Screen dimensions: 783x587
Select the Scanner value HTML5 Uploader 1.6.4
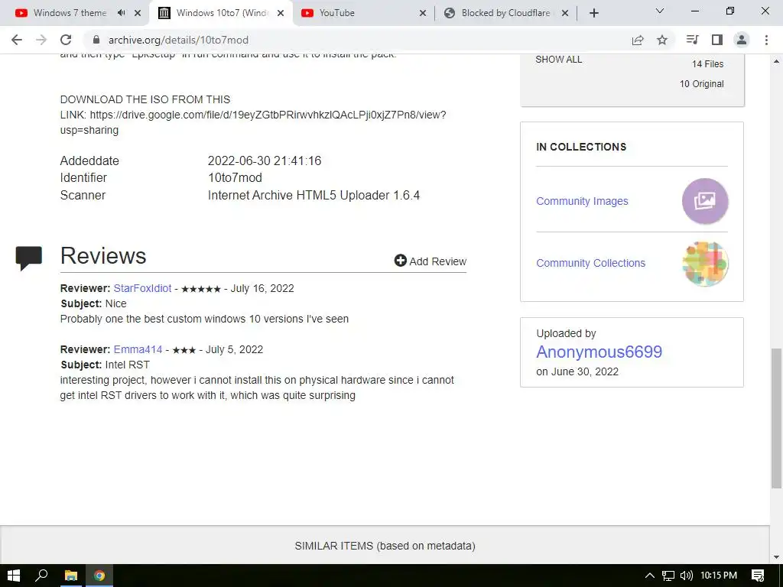tap(314, 195)
